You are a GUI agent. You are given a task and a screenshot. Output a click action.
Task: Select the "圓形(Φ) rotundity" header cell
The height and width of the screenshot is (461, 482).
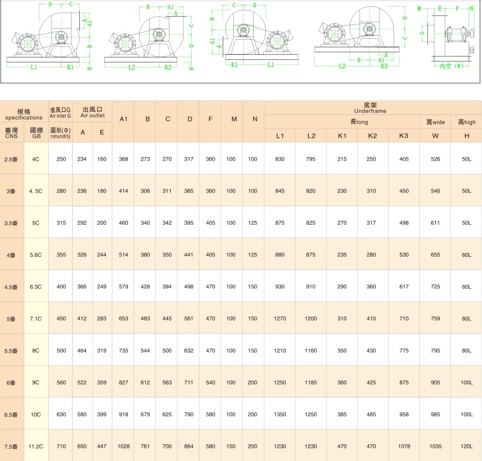click(60, 133)
